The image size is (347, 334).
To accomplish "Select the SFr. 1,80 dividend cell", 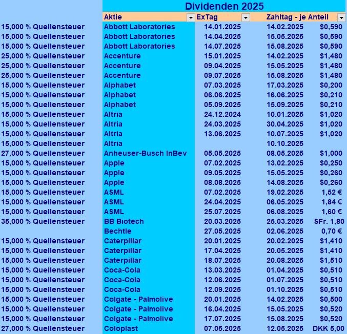I will click(329, 221).
